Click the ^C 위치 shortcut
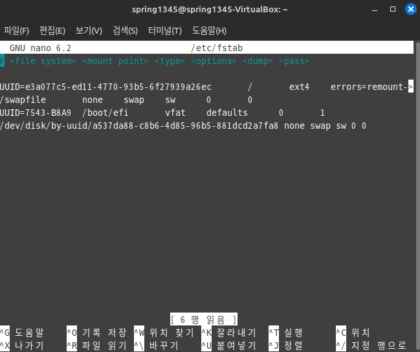Image resolution: width=420 pixels, height=352 pixels. (353, 333)
